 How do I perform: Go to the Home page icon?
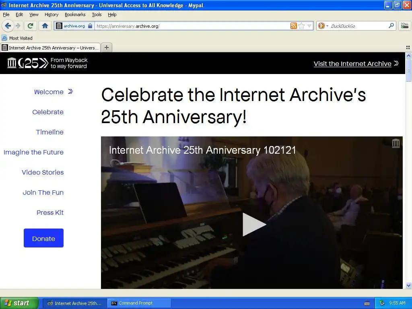tap(45, 26)
